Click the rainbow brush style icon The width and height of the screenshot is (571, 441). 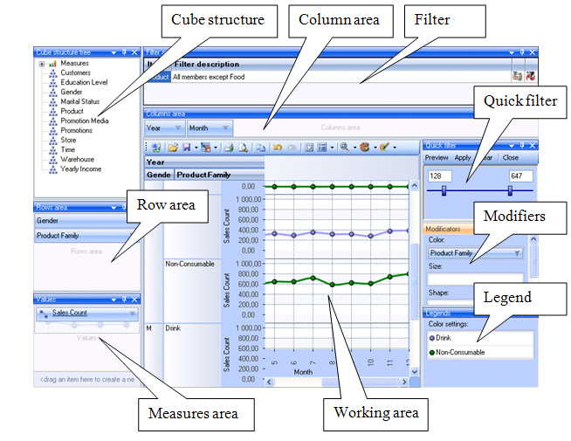(x=384, y=148)
